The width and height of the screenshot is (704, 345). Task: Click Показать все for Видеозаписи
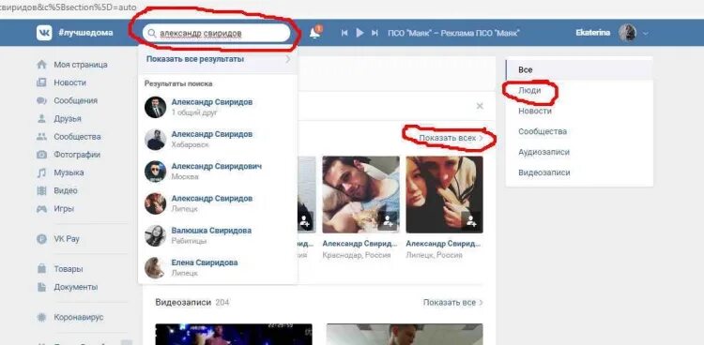[453, 303]
